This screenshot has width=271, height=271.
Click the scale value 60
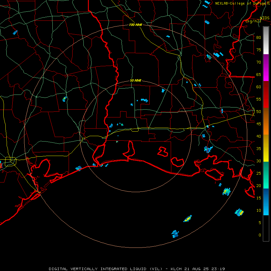pyautogui.click(x=259, y=87)
